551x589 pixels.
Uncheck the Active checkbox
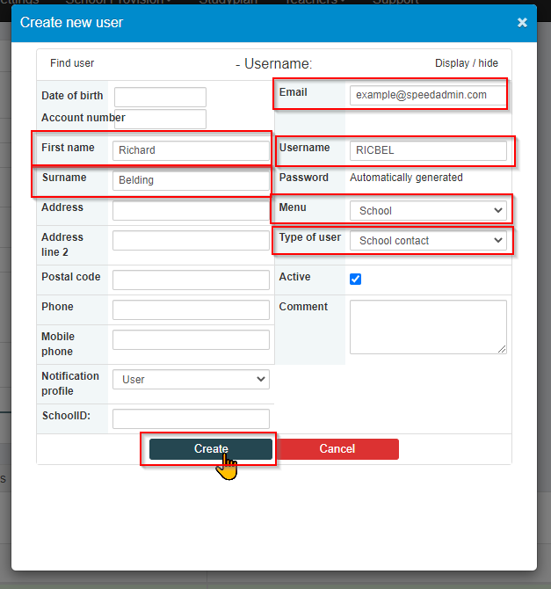click(x=355, y=279)
